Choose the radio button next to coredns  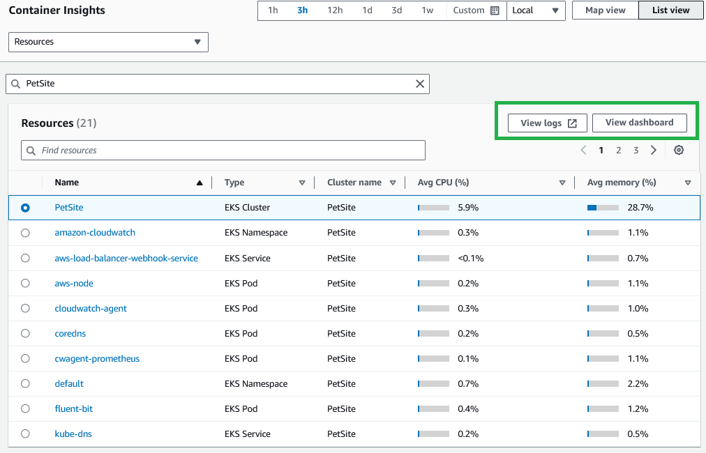(x=25, y=333)
